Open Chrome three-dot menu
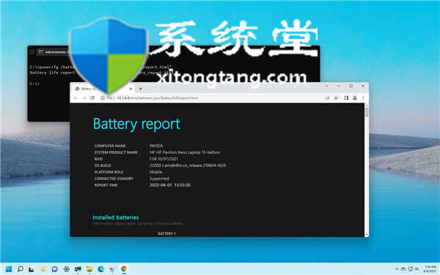Screen dimensions: 440x275 (363, 98)
